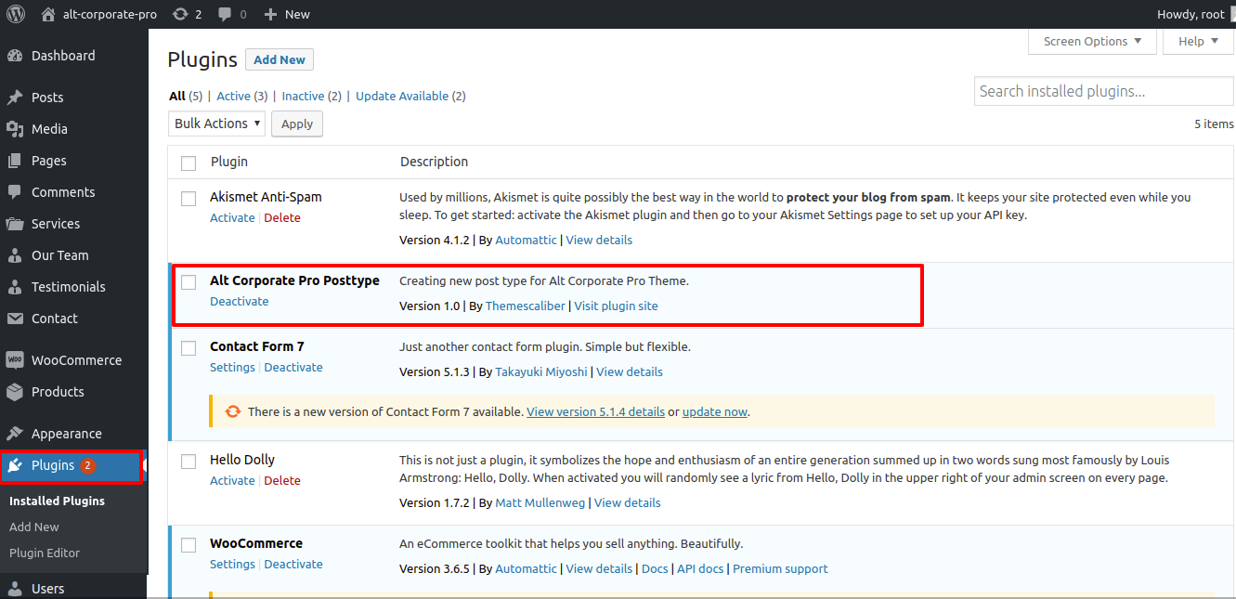Open Takayuki Miyoshi author link

[541, 371]
